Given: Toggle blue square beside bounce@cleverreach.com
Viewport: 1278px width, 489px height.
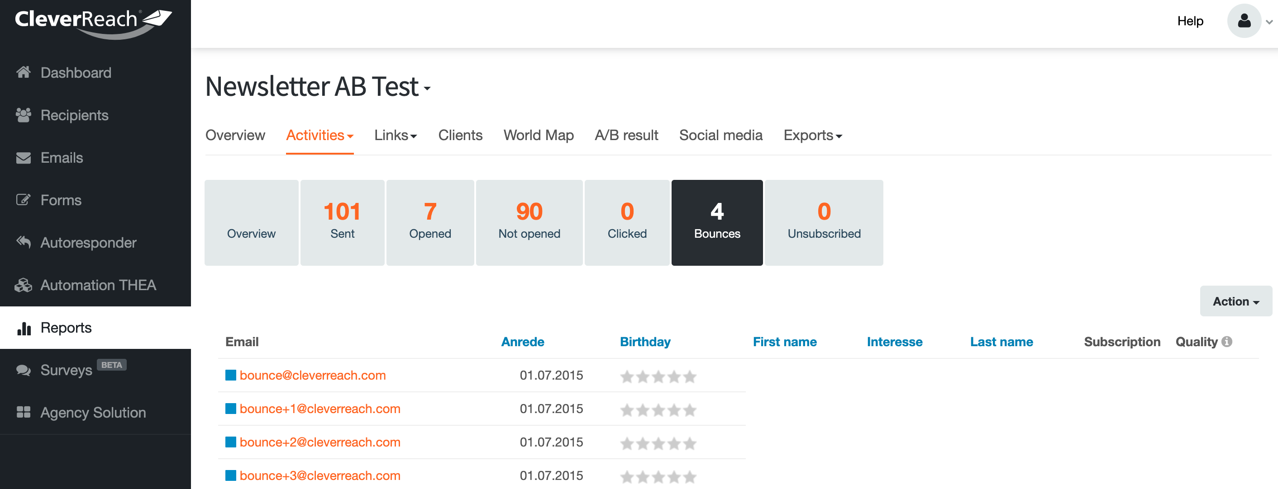Looking at the screenshot, I should click(230, 375).
